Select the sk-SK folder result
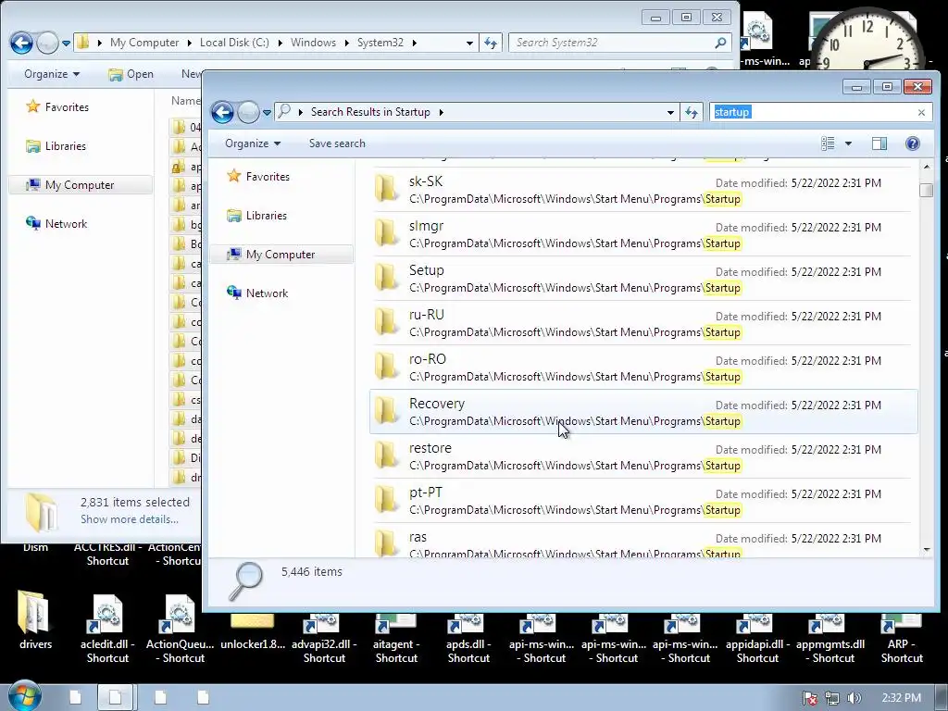This screenshot has width=948, height=711. (642, 190)
